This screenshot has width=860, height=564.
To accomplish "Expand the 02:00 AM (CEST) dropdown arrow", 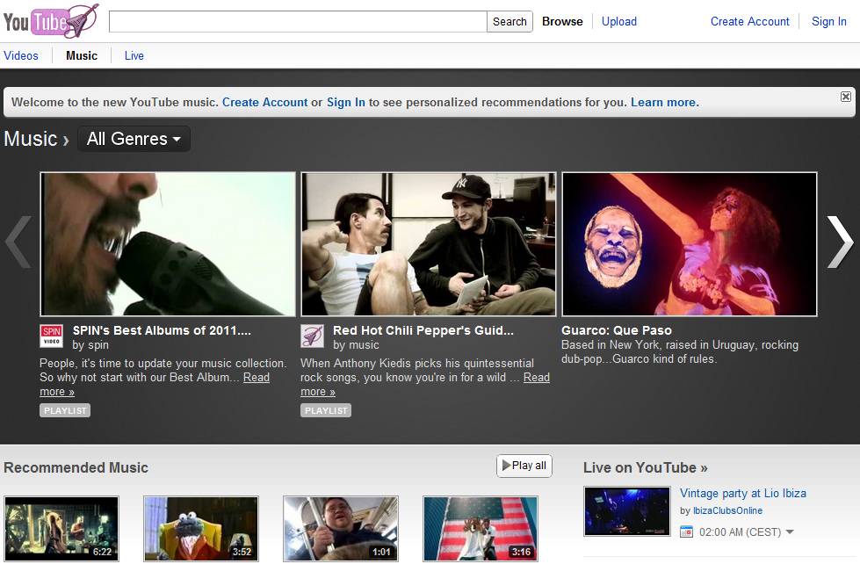I will 790,531.
